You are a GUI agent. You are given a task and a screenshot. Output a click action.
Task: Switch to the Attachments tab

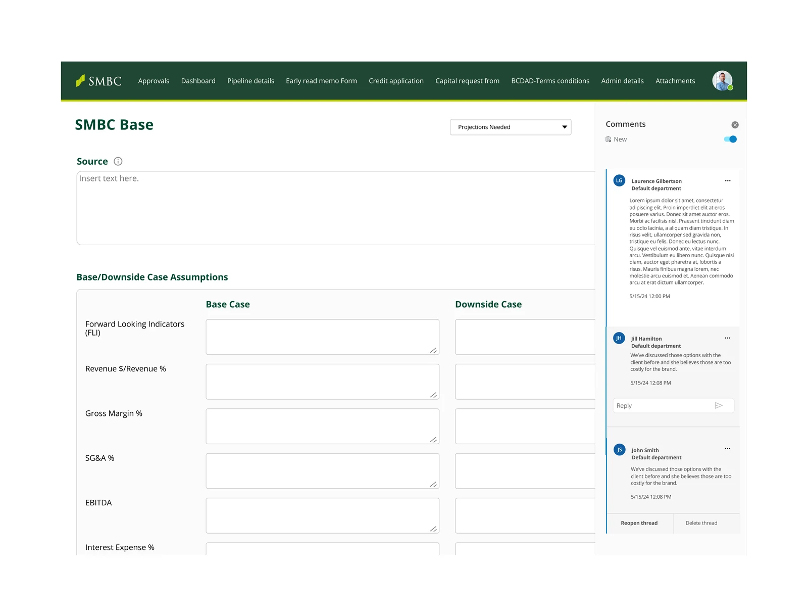click(x=675, y=81)
